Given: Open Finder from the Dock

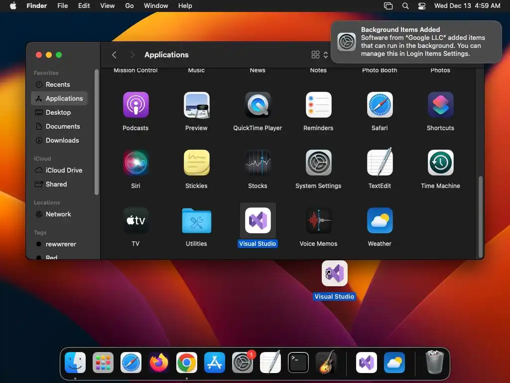Looking at the screenshot, I should pos(75,363).
